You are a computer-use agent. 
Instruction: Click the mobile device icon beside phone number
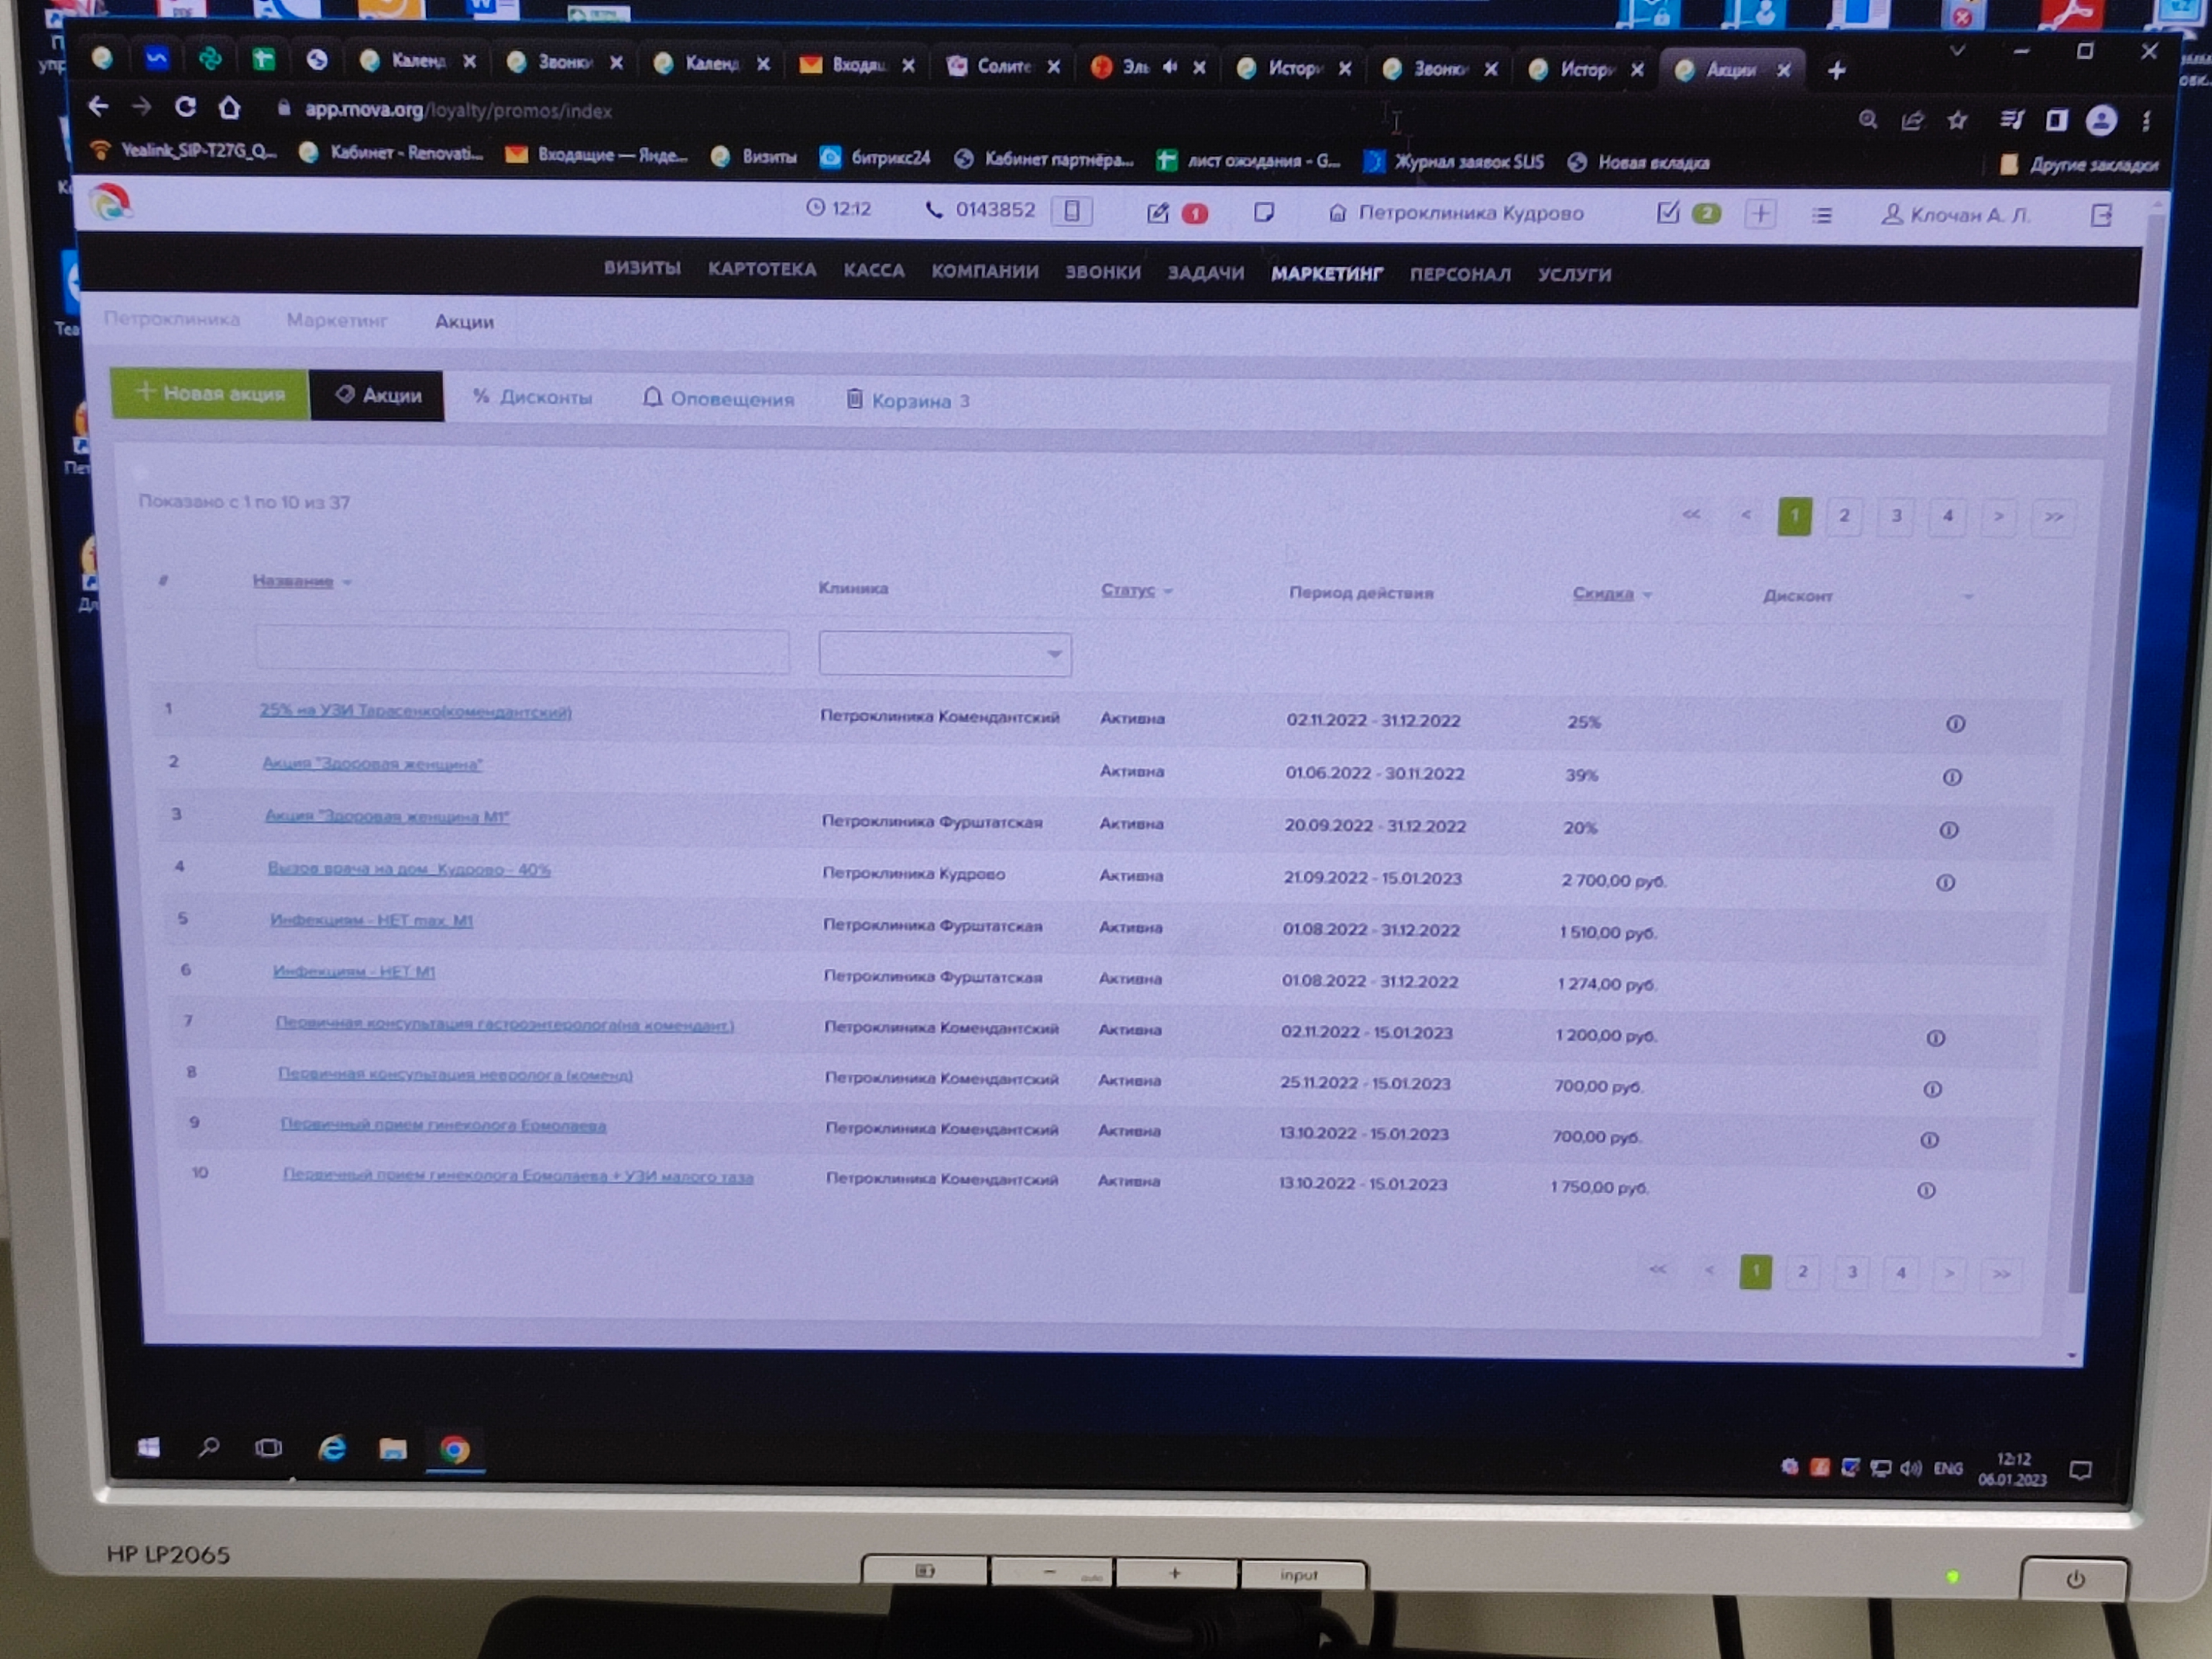pyautogui.click(x=1071, y=211)
